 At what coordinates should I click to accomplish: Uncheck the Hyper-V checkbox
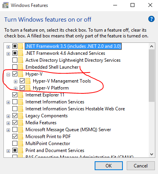[x=15, y=74]
